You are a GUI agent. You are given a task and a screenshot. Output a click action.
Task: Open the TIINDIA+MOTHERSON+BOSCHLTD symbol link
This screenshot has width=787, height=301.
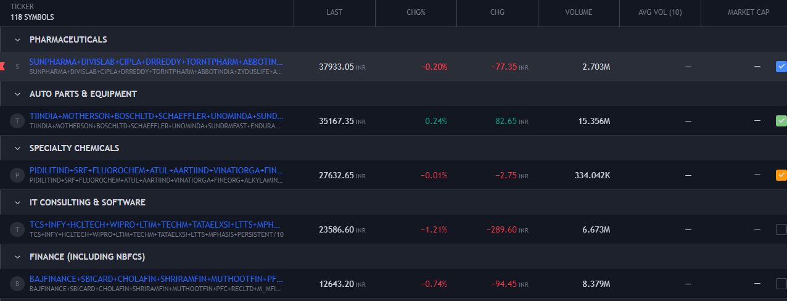point(156,117)
